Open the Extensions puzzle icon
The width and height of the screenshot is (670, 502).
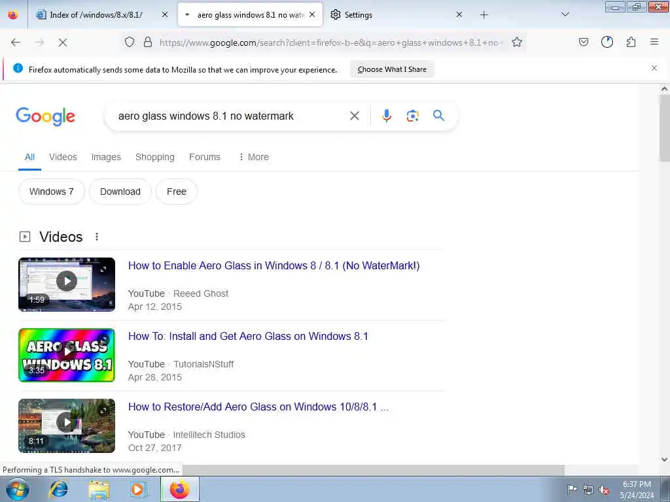(x=631, y=42)
